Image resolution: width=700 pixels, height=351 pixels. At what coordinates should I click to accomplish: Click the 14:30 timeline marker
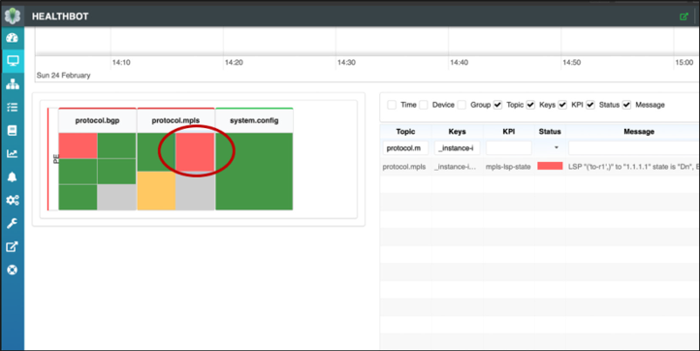pyautogui.click(x=346, y=62)
